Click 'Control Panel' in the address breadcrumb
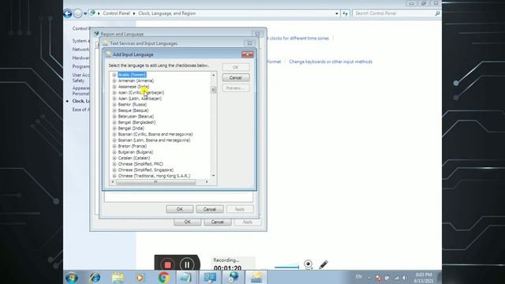505x284 pixels. [x=116, y=13]
